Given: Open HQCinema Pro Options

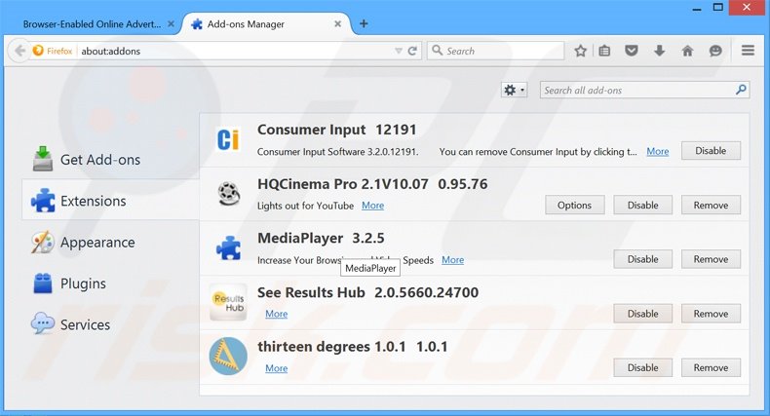Looking at the screenshot, I should click(574, 205).
